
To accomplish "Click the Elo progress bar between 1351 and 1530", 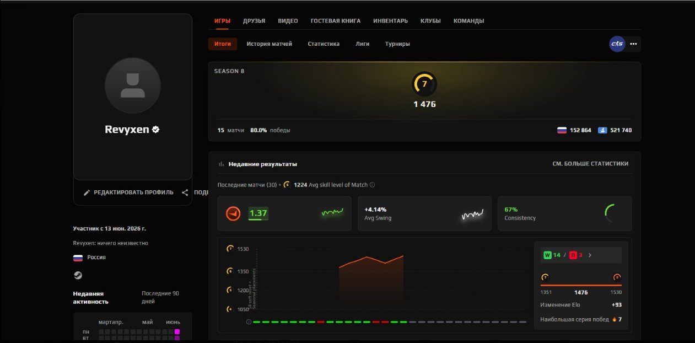I will 581,285.
